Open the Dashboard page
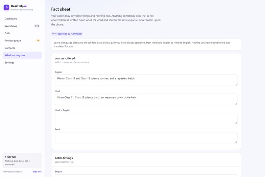 [x=22, y=19]
